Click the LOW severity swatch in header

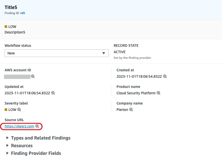[6, 27]
